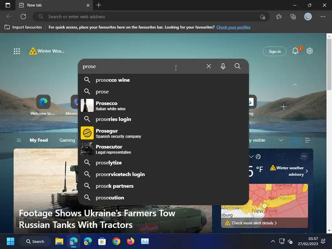Screen dimensions: 332x249
Task: Choose the plain prose suggestion
Action: click(x=163, y=92)
